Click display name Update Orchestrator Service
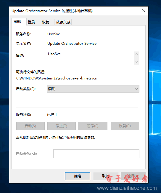This screenshot has height=193, width=161. pos(72,44)
